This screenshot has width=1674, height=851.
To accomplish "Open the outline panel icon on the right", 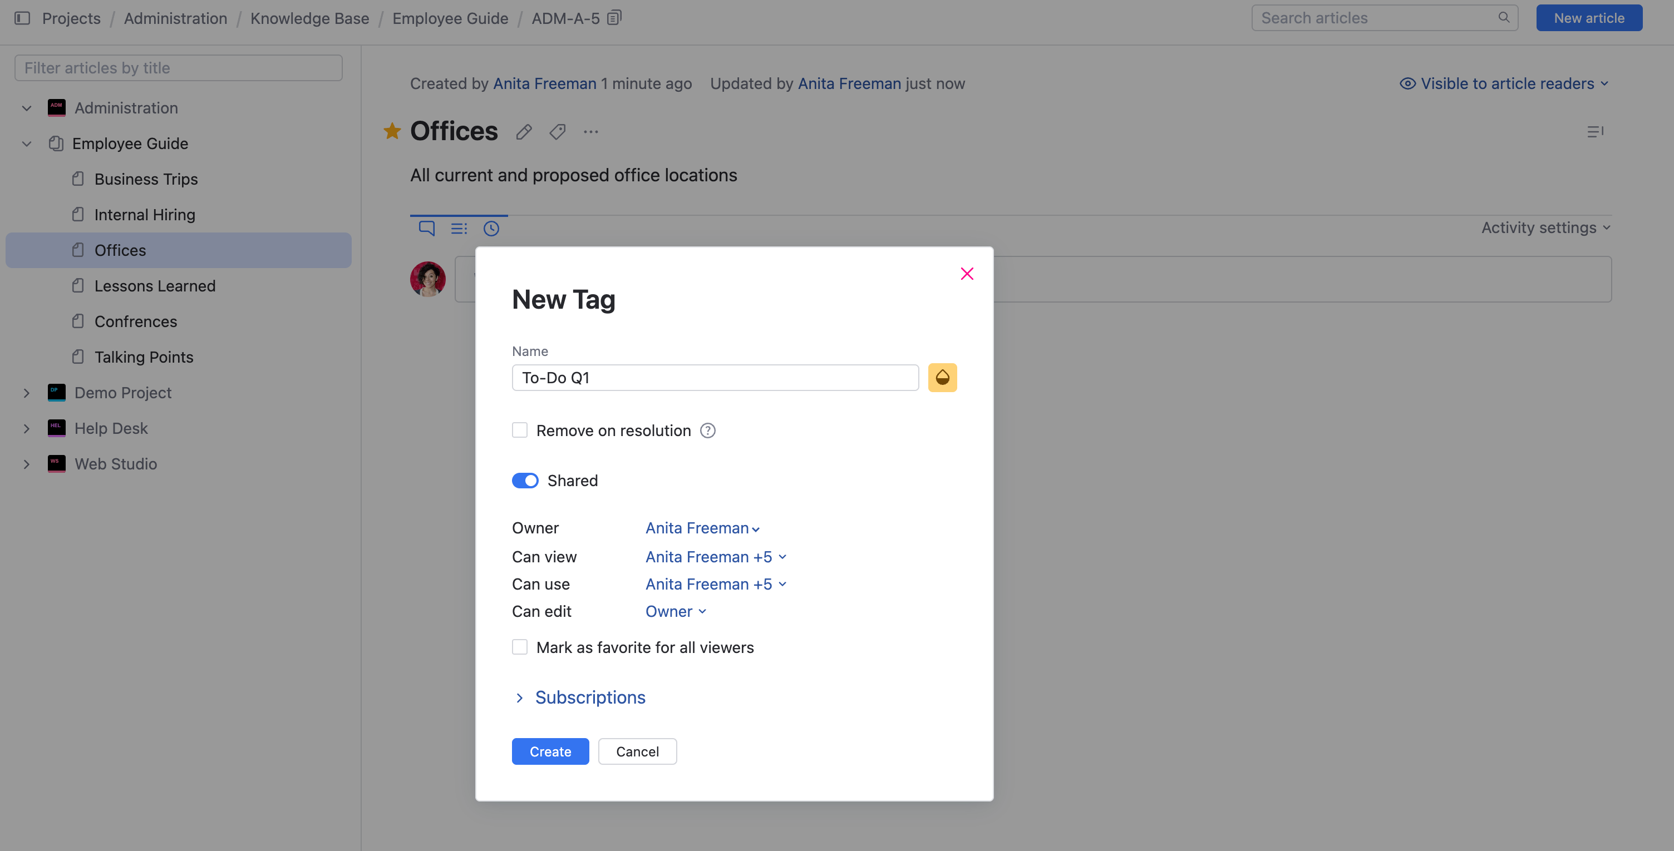I will coord(1596,131).
